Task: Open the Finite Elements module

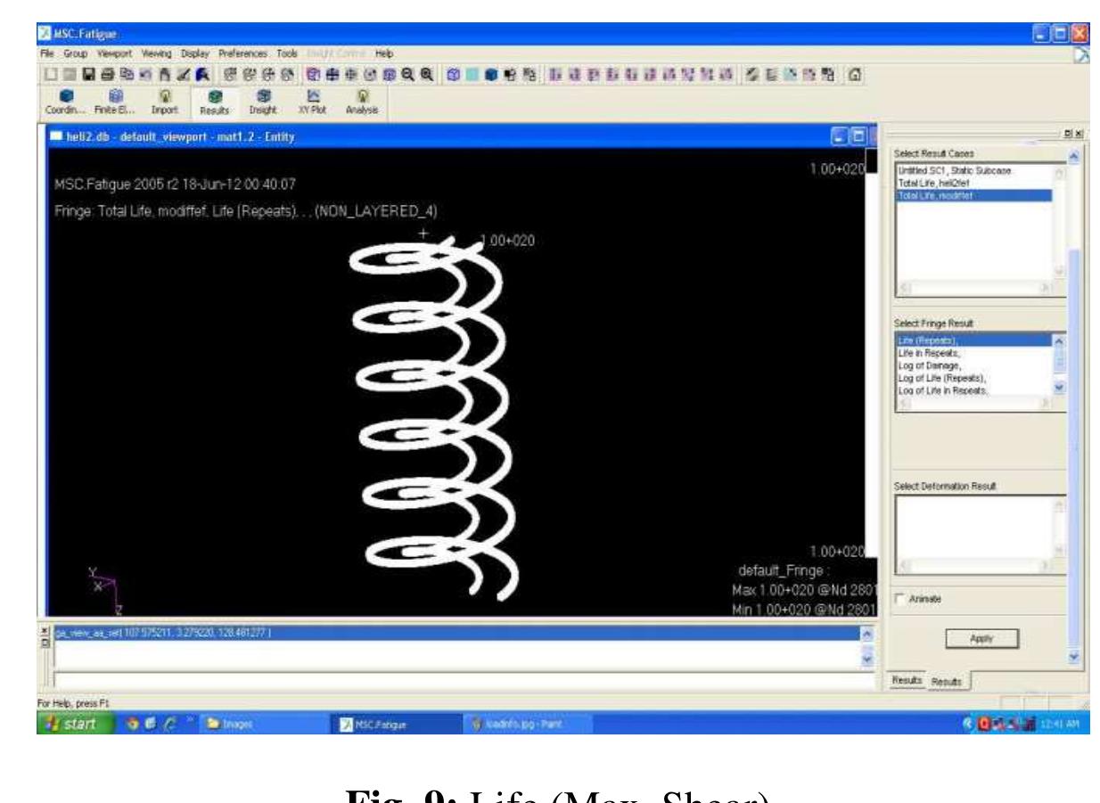Action: tap(113, 102)
